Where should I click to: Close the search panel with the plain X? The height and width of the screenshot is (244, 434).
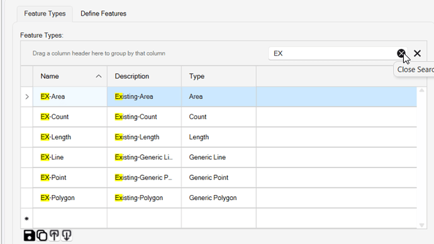417,53
